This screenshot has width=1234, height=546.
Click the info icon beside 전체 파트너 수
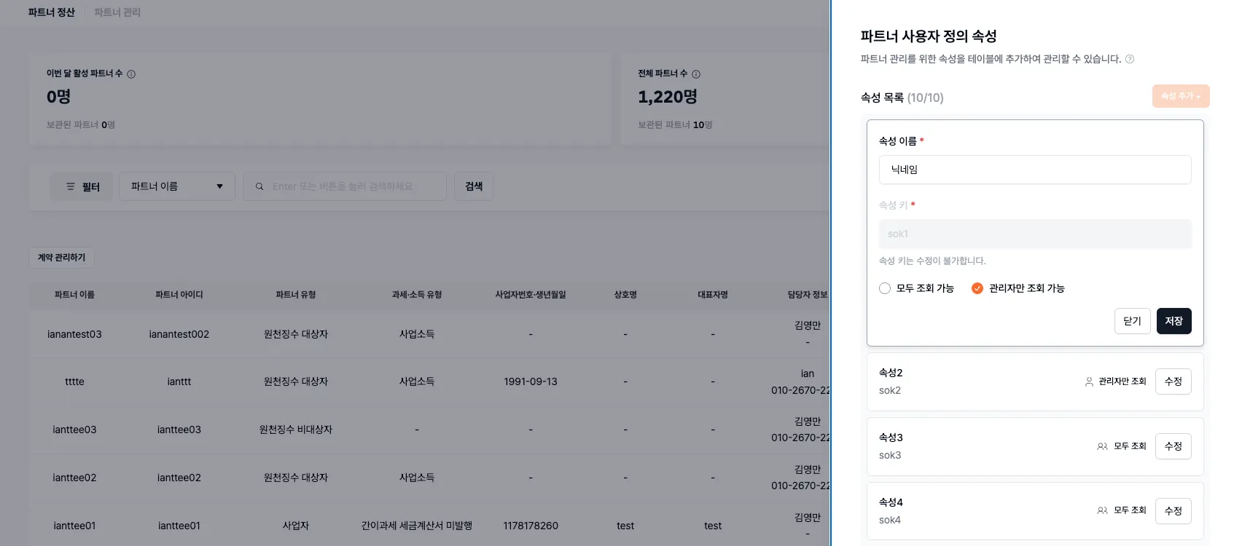click(696, 74)
